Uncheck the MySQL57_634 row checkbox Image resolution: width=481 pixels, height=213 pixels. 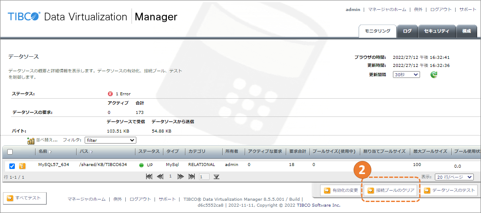click(x=12, y=166)
